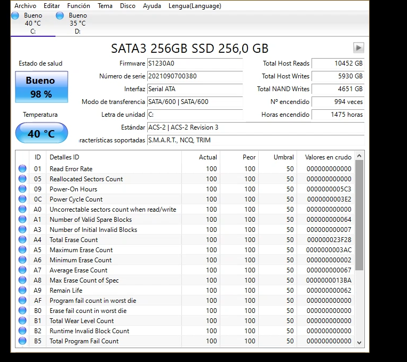
Task: Click status icon for Program fail count row
Action: pos(22,301)
